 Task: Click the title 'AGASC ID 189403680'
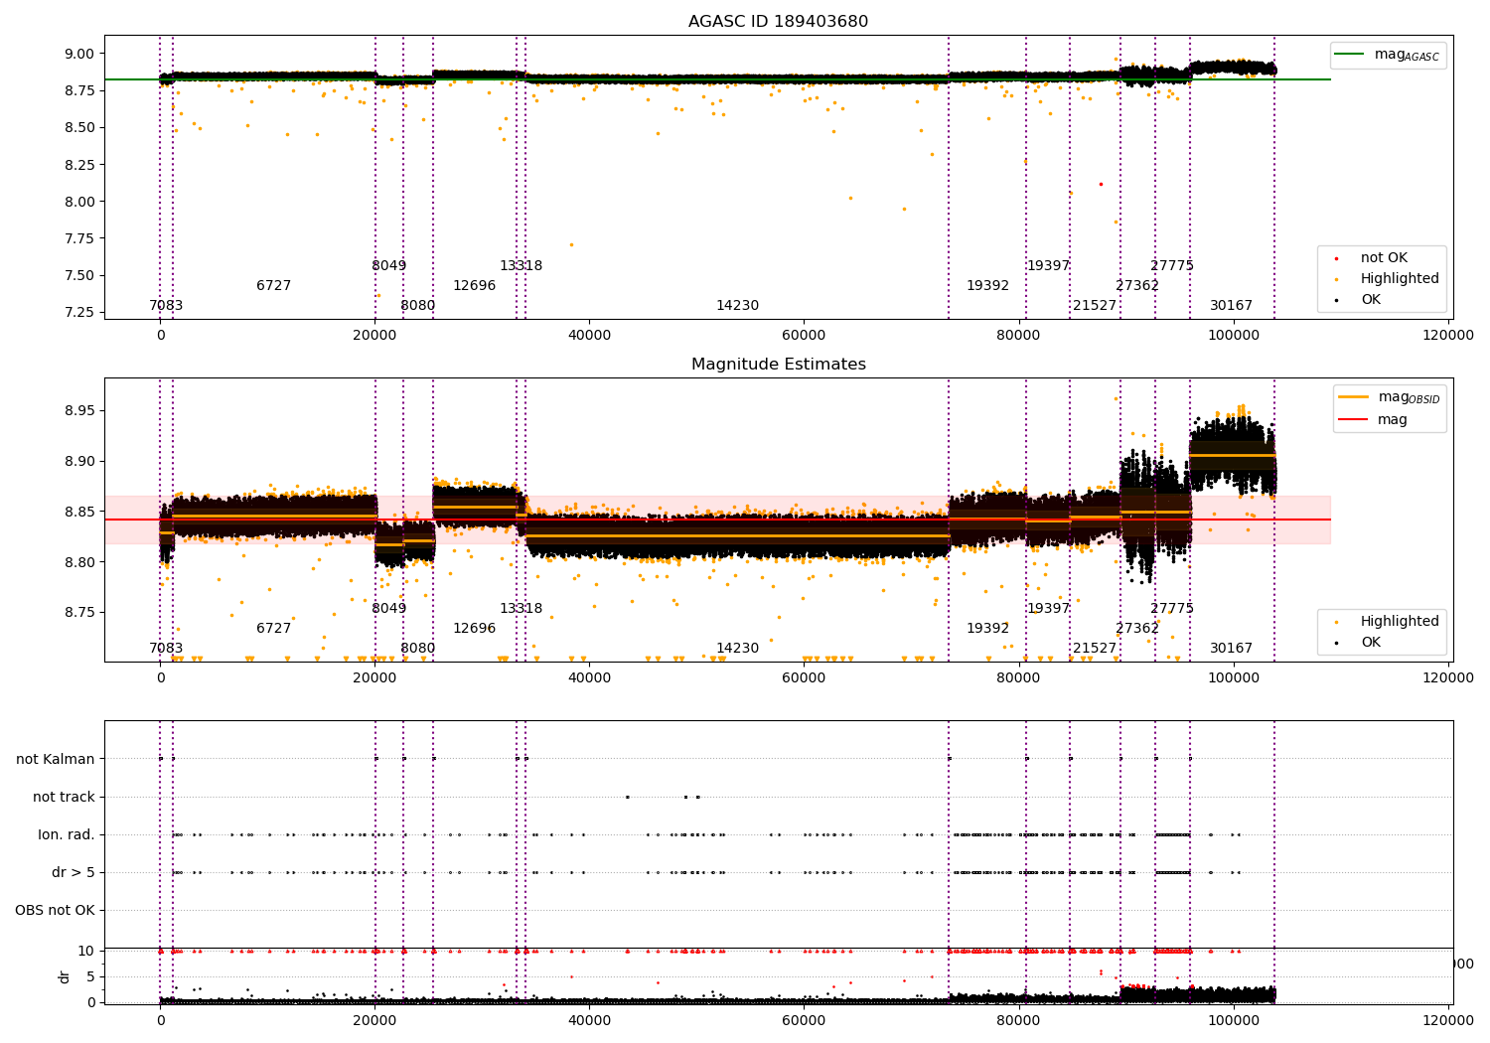coord(778,22)
